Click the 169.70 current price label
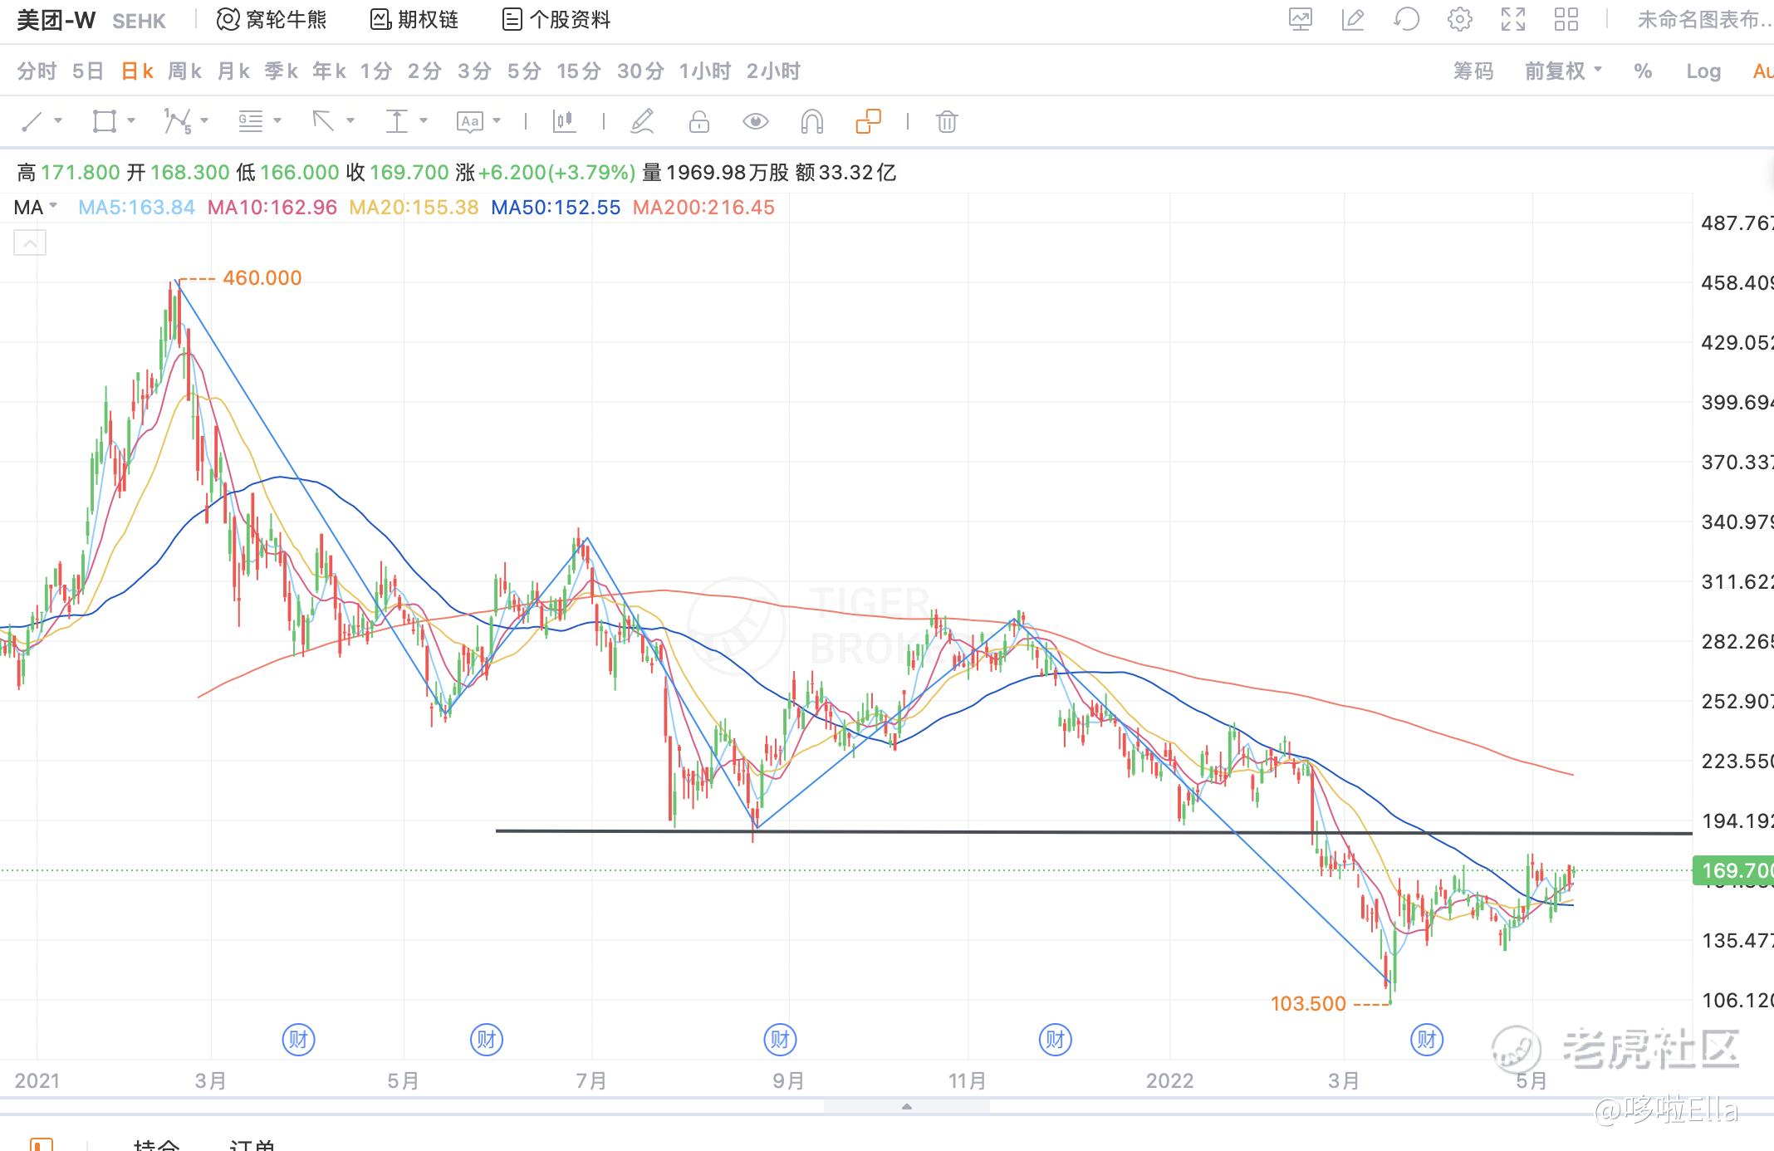 click(1733, 870)
